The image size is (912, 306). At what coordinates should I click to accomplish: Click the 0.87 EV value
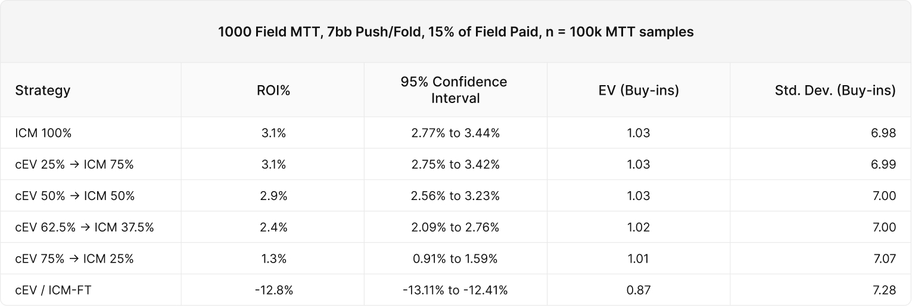click(x=638, y=290)
